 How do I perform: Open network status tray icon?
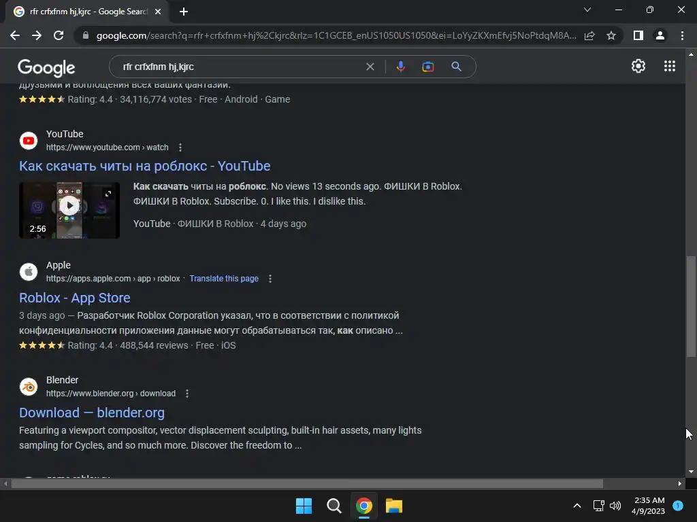598,506
